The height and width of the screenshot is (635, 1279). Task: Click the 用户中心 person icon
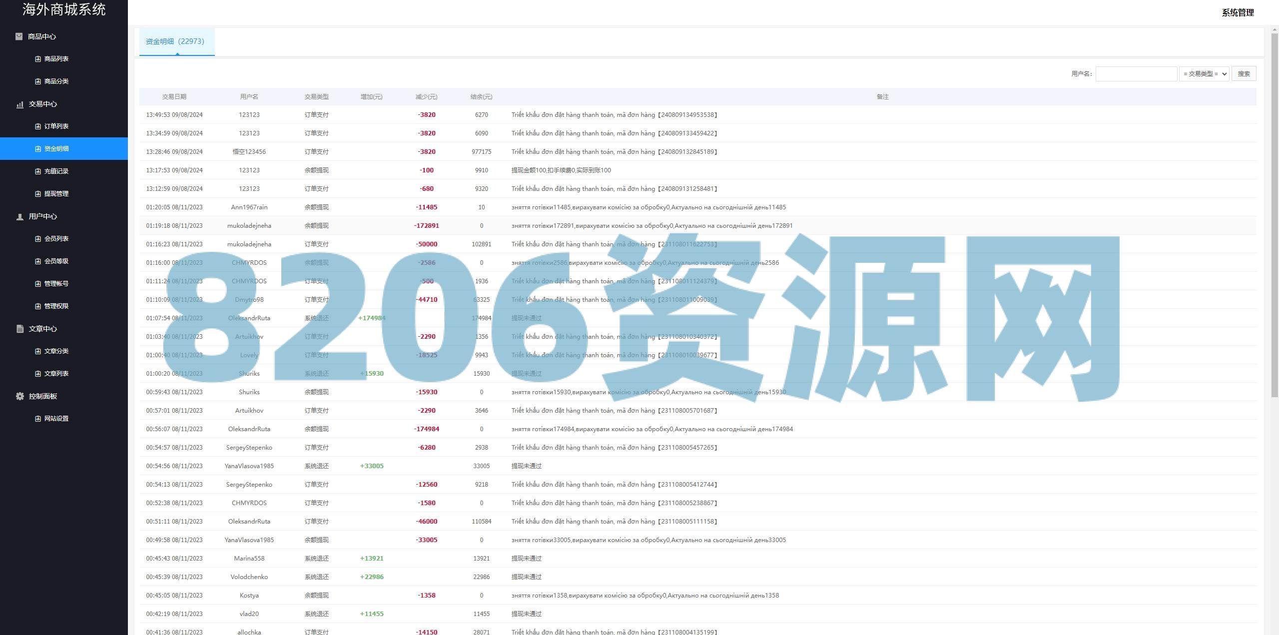pos(20,216)
